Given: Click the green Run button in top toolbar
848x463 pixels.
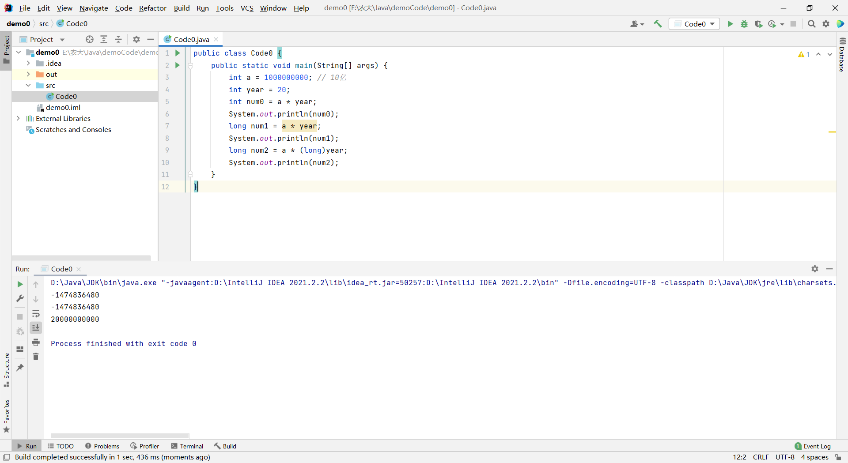Looking at the screenshot, I should (730, 24).
